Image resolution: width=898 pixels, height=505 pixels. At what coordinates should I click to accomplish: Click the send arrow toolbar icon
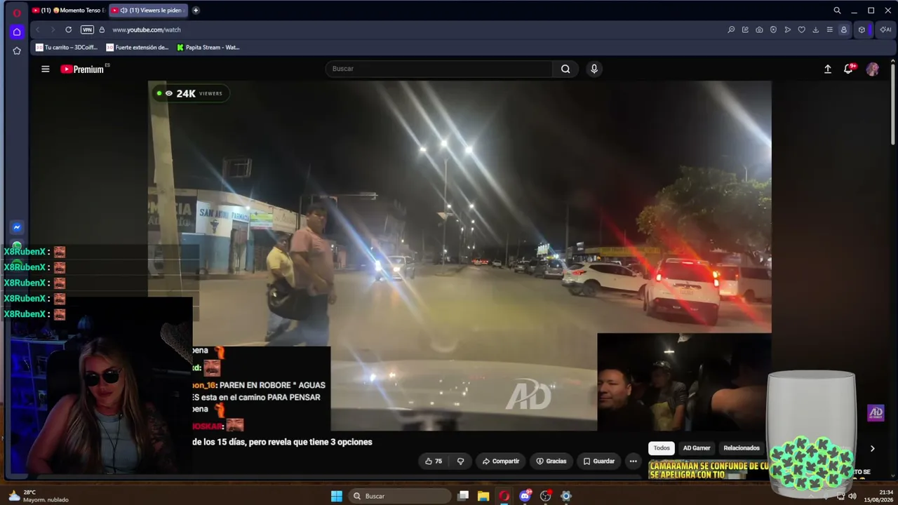point(787,29)
